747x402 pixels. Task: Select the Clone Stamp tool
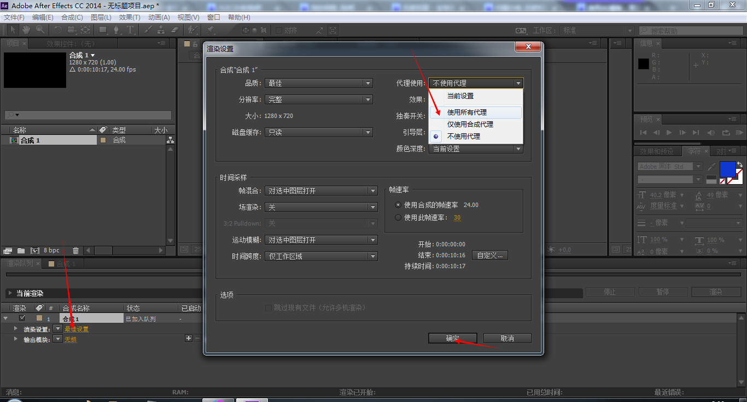[x=161, y=30]
